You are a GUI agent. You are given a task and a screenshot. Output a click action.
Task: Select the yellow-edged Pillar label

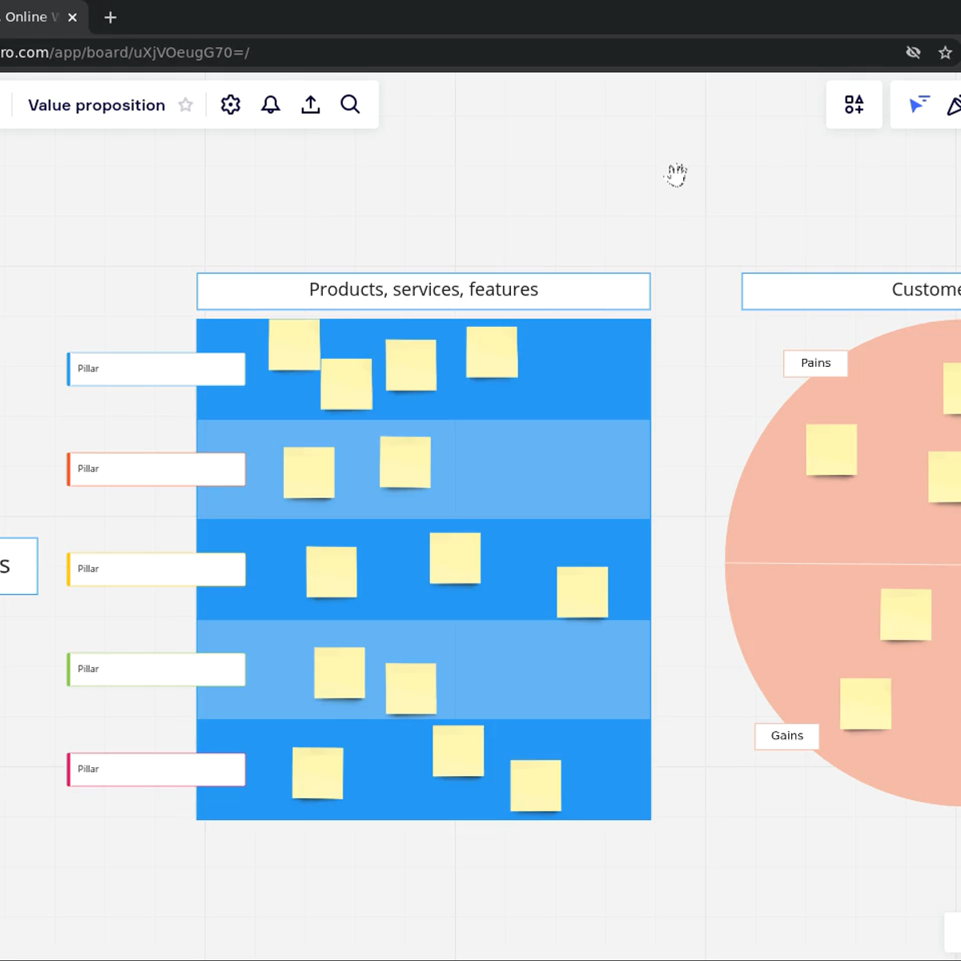[156, 569]
